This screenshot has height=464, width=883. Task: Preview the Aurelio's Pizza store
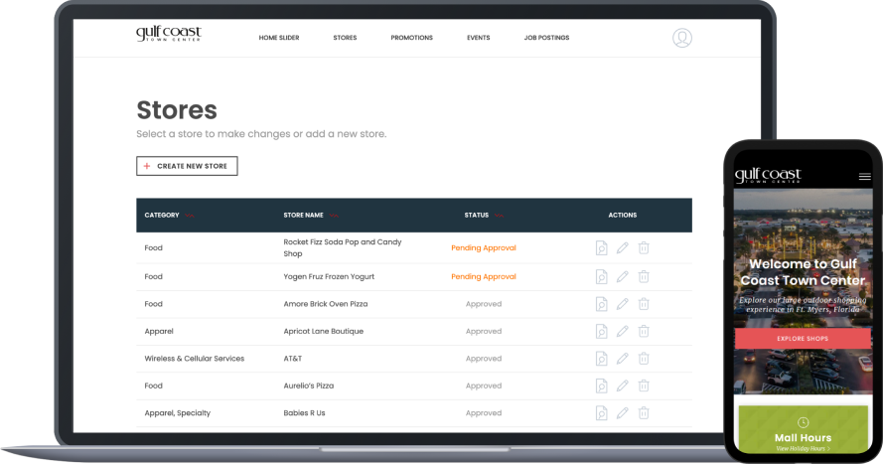pyautogui.click(x=601, y=386)
